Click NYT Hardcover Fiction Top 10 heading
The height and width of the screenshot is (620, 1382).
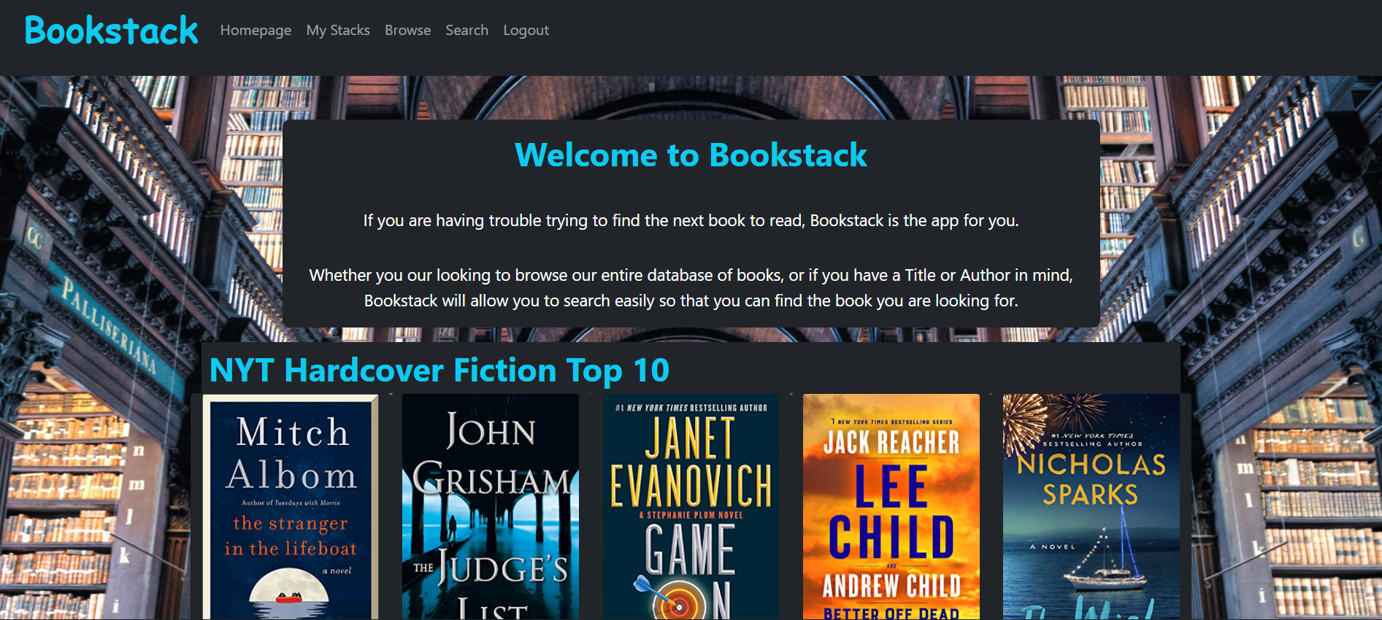[x=439, y=371]
